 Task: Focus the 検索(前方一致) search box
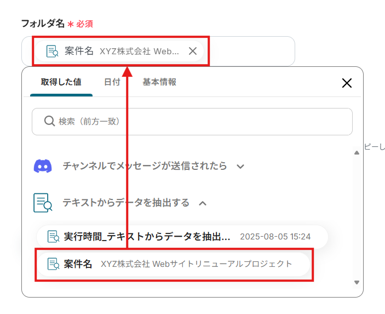pyautogui.click(x=192, y=122)
